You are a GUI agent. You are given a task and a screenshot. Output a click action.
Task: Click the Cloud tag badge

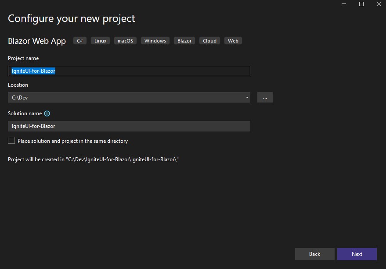pyautogui.click(x=209, y=41)
